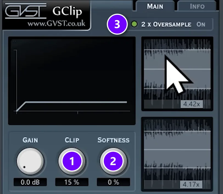223x194 pixels.
Task: Click the Clip label
Action: coord(72,140)
